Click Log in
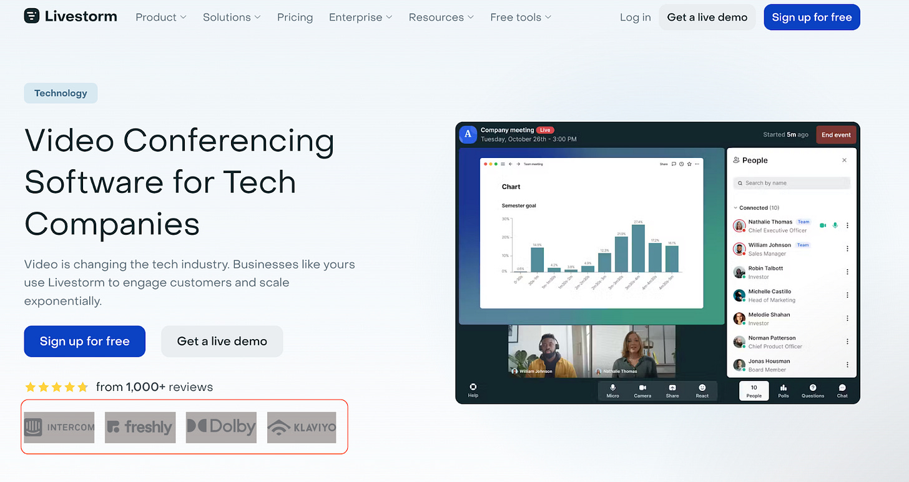Image resolution: width=909 pixels, height=482 pixels. tap(636, 17)
